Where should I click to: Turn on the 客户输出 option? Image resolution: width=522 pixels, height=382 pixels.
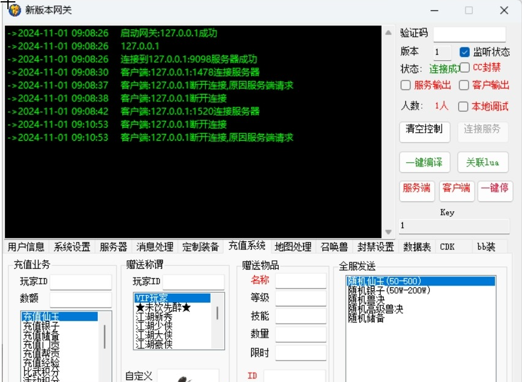(x=464, y=85)
